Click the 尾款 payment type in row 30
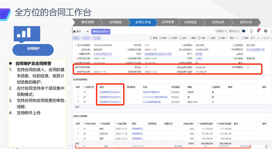This screenshot has height=149, width=272. click(x=101, y=139)
